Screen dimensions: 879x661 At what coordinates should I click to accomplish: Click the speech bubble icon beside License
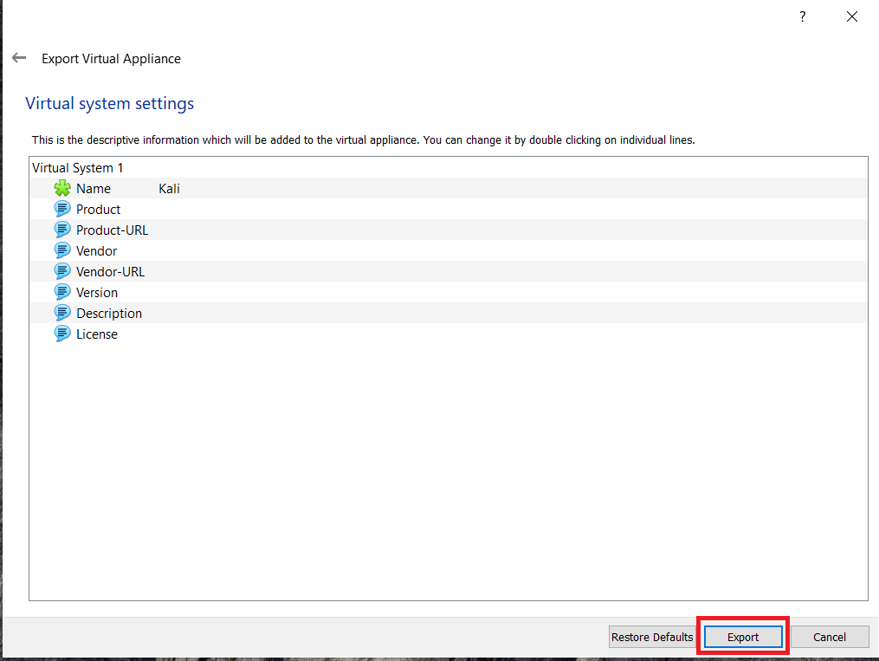tap(61, 334)
